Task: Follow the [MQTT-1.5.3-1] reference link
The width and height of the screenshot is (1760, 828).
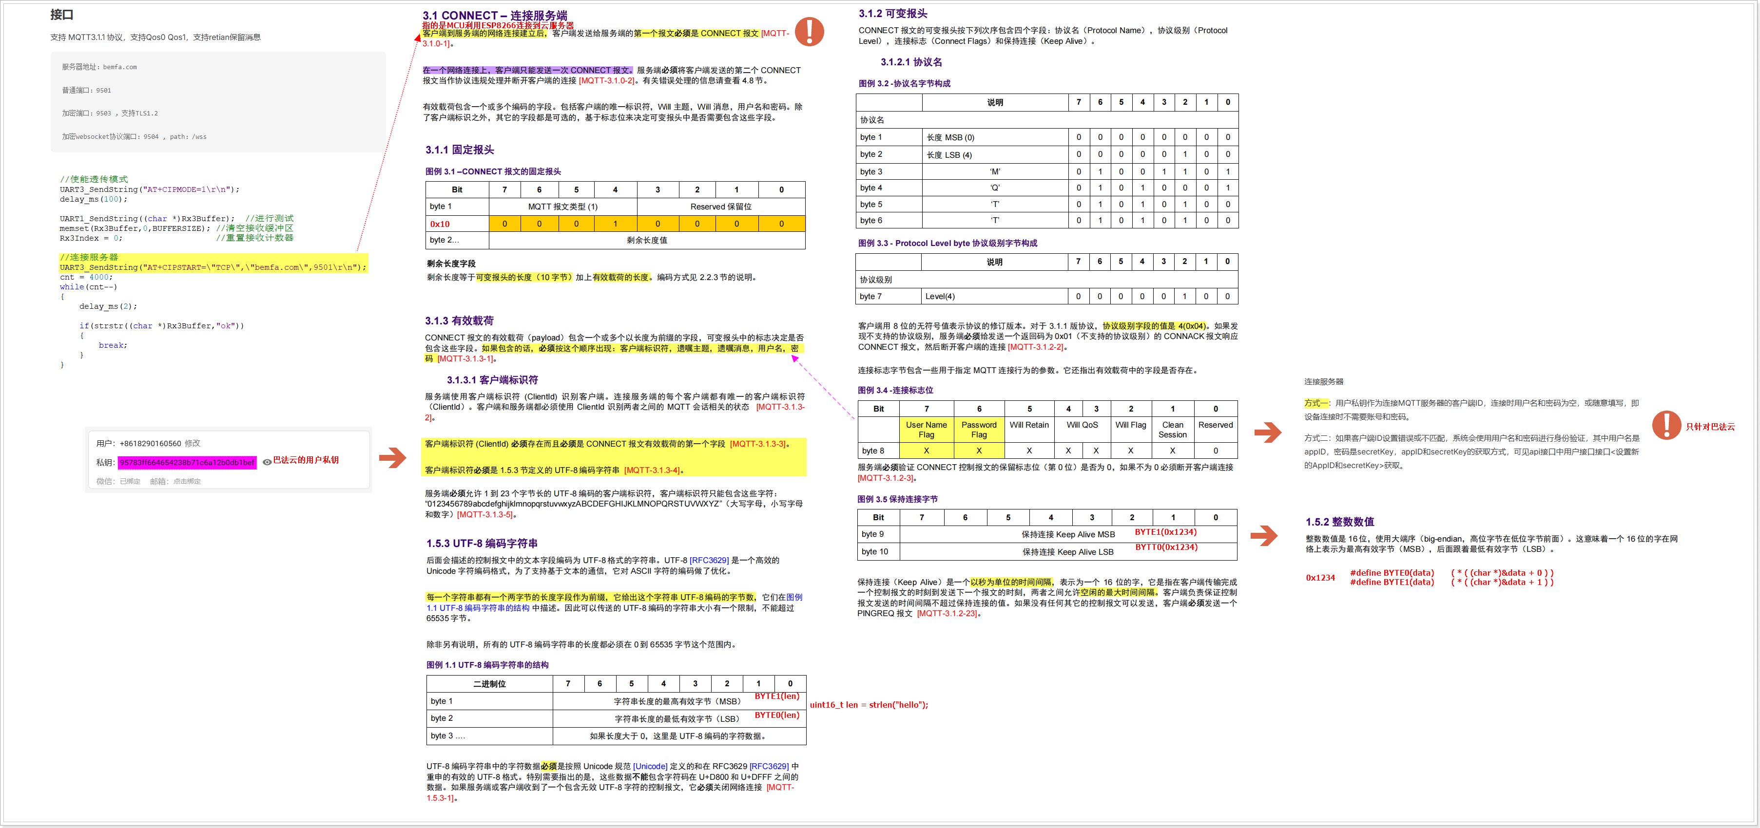Action: click(610, 792)
